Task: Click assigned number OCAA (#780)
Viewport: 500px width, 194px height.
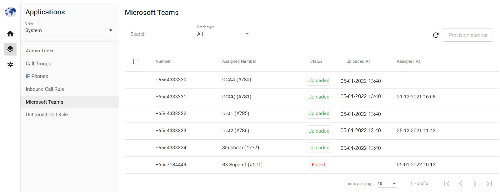Action: [236, 80]
